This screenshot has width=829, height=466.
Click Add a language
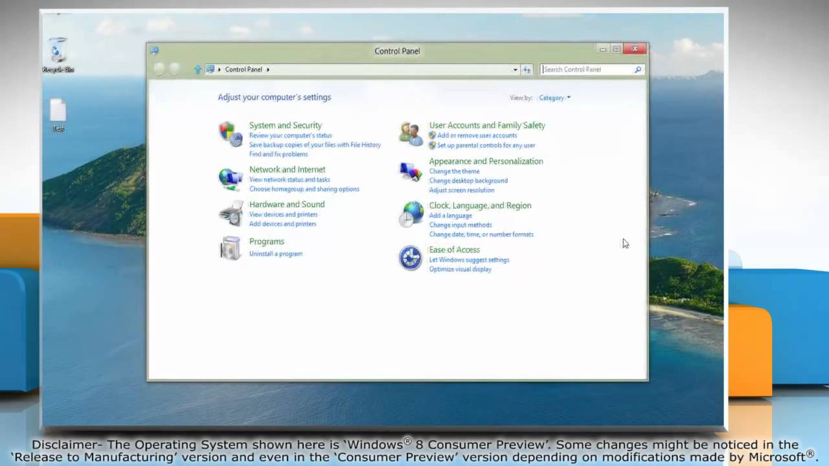coord(450,216)
